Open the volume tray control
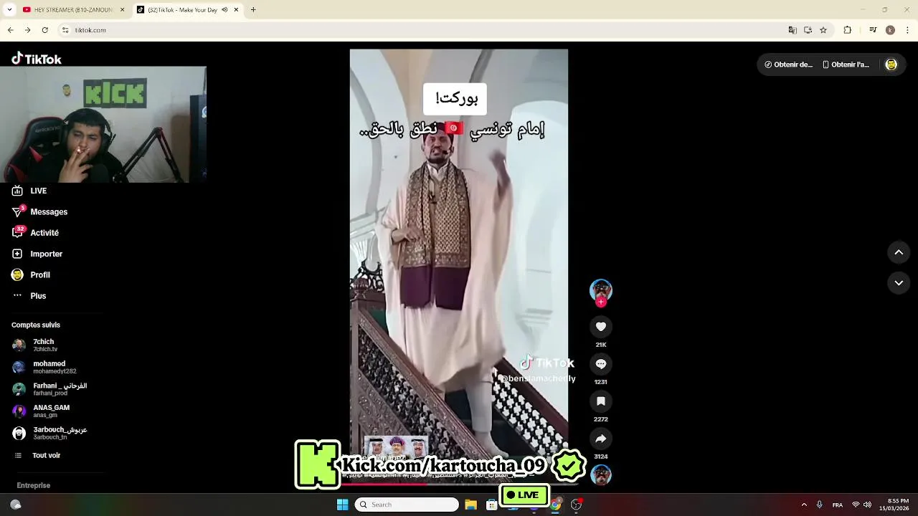Viewport: 918px width, 516px height. tap(867, 505)
